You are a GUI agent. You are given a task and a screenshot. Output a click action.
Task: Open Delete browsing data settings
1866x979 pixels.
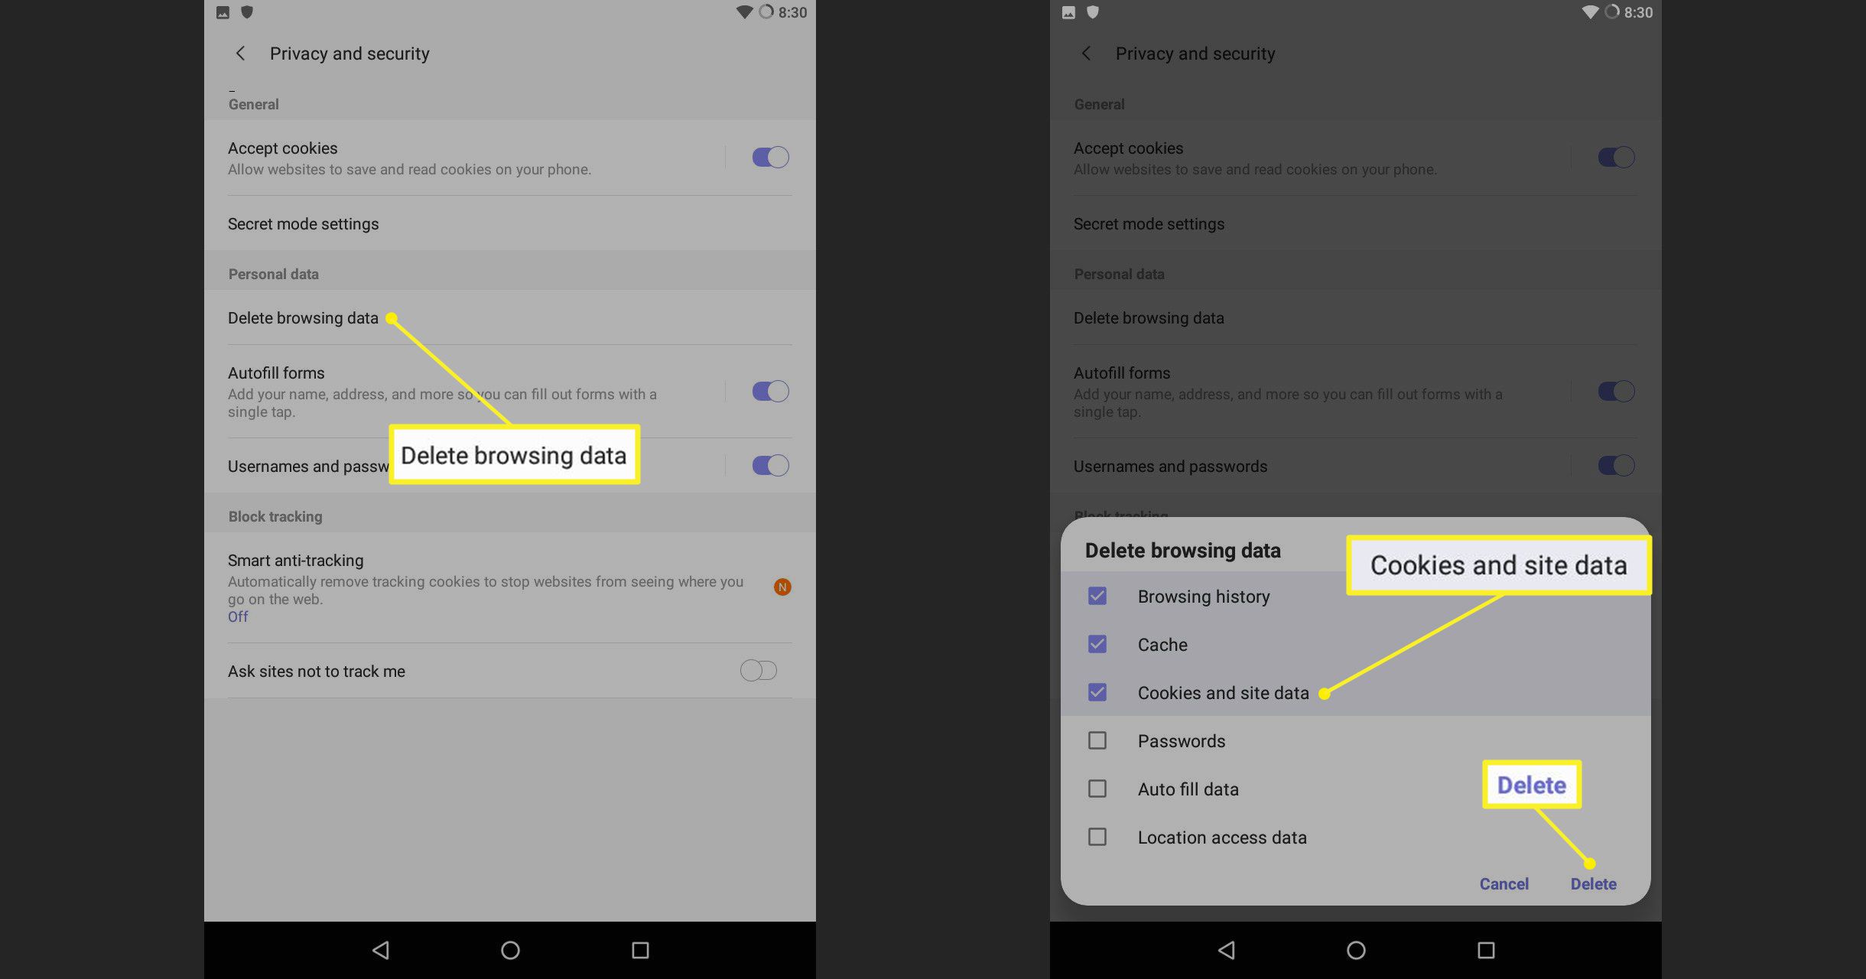click(304, 317)
